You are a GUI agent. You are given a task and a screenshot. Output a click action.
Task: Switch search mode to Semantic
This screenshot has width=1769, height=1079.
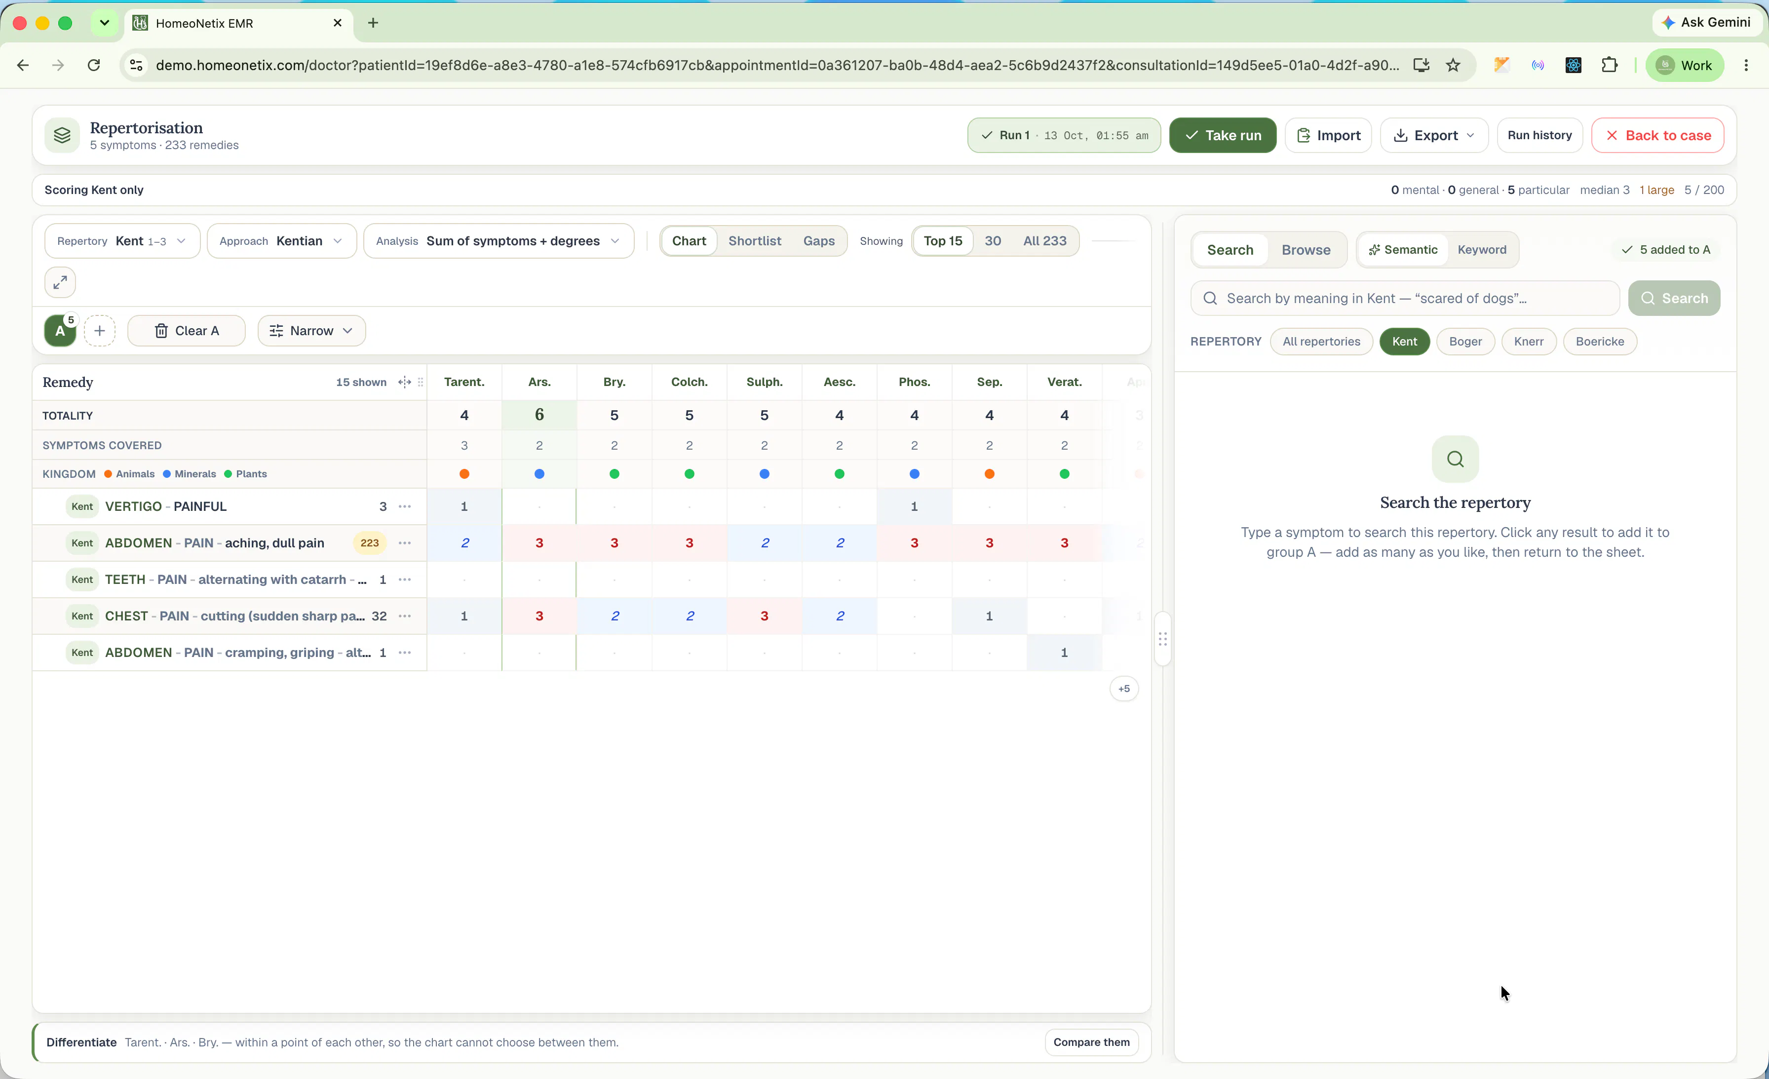pos(1403,250)
